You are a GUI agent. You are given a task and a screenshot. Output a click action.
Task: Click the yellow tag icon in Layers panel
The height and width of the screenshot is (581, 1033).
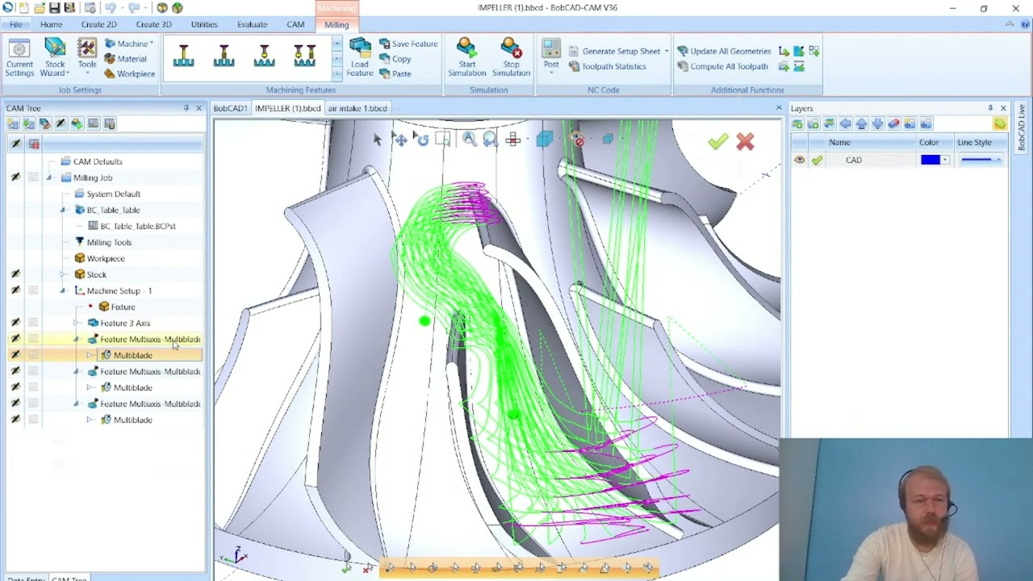pyautogui.click(x=1000, y=123)
